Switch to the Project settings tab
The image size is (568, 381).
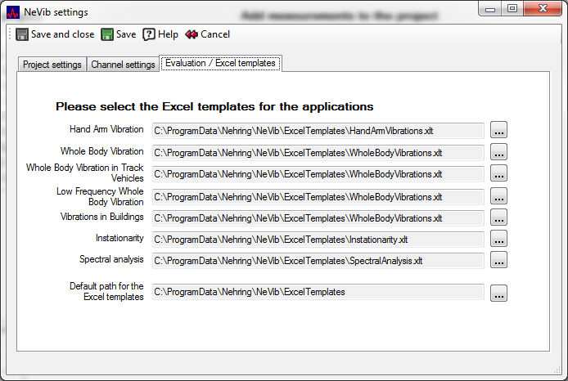click(52, 65)
